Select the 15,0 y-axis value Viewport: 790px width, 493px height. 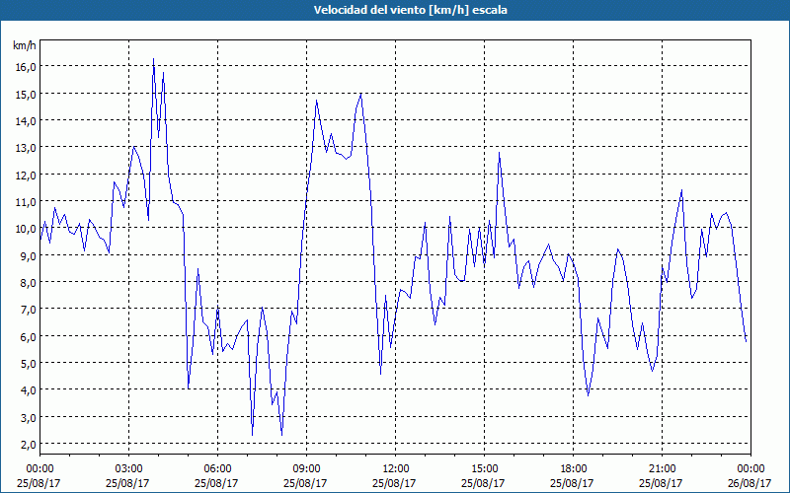pyautogui.click(x=26, y=94)
